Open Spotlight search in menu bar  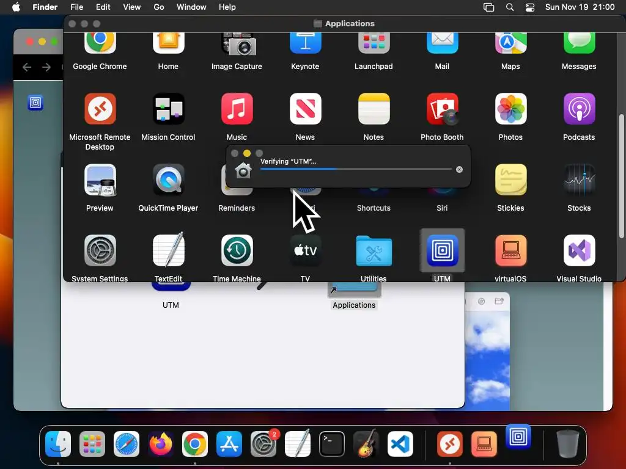[510, 7]
